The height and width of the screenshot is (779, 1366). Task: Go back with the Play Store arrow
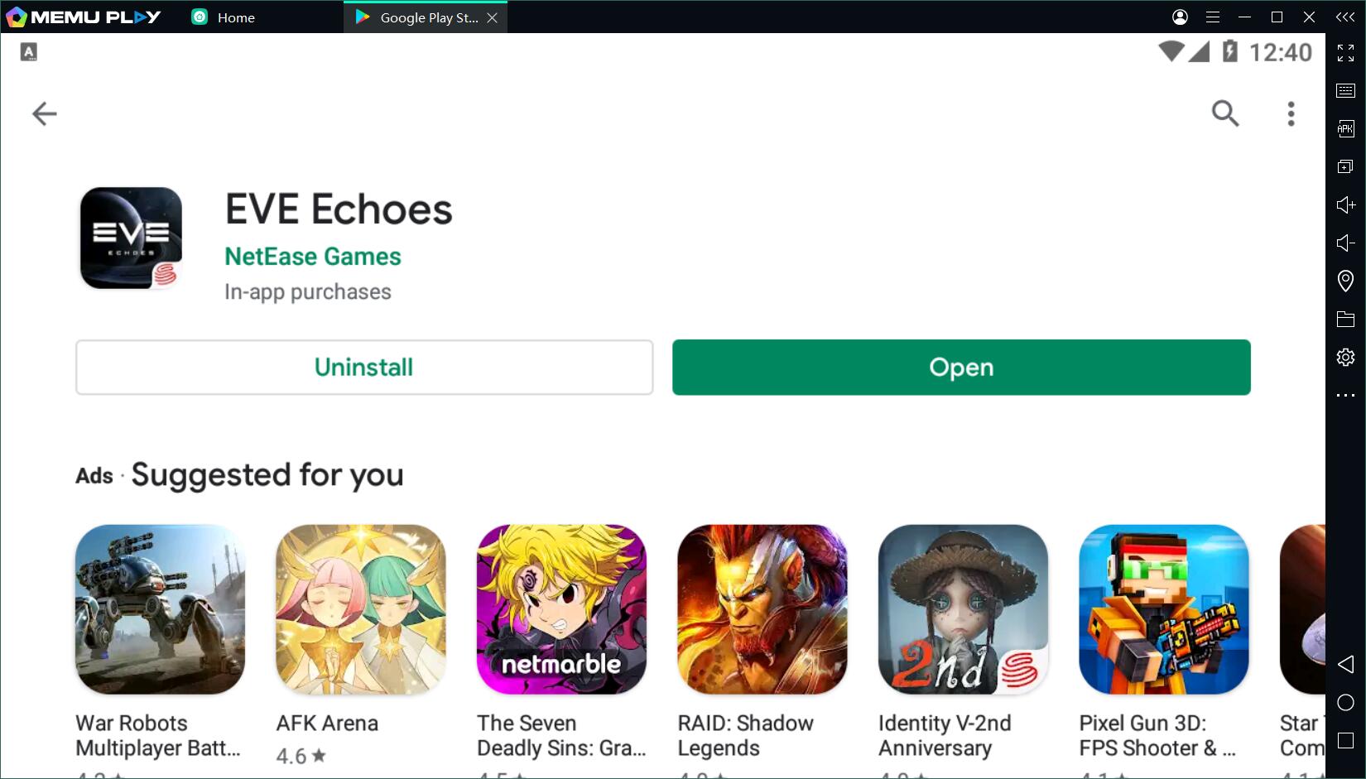44,113
